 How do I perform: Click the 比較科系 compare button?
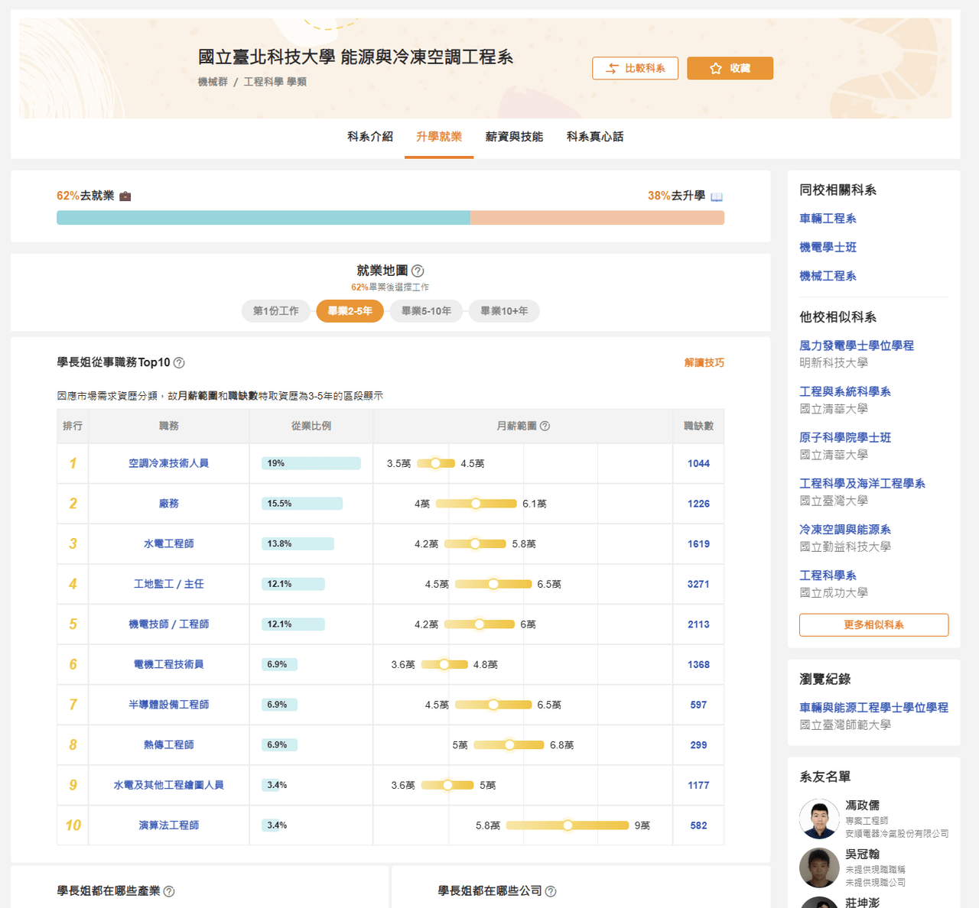coord(635,68)
